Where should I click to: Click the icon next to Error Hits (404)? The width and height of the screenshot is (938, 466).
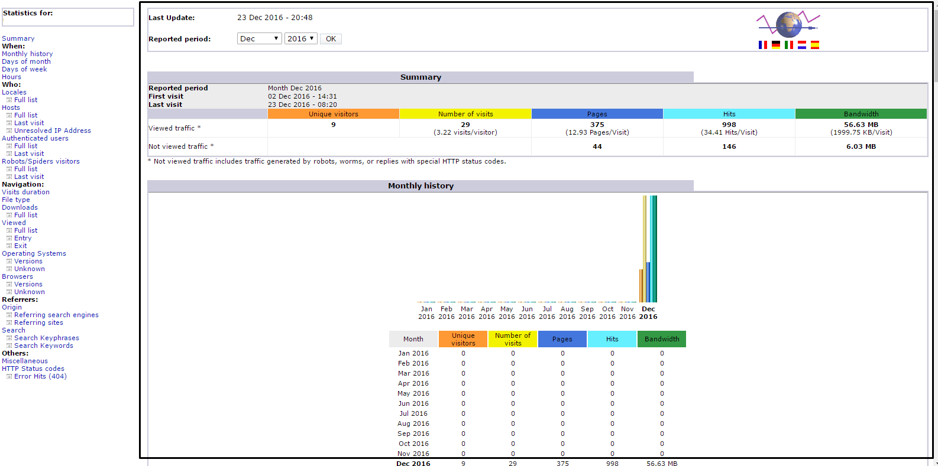9,377
